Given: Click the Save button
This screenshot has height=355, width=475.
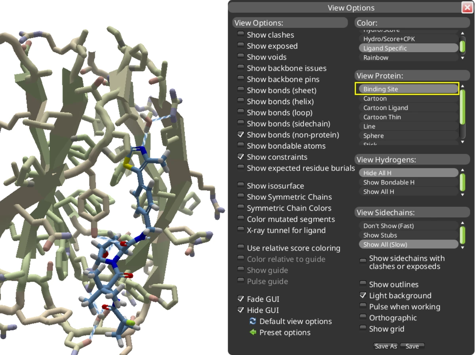Looking at the screenshot, I should coord(412,346).
